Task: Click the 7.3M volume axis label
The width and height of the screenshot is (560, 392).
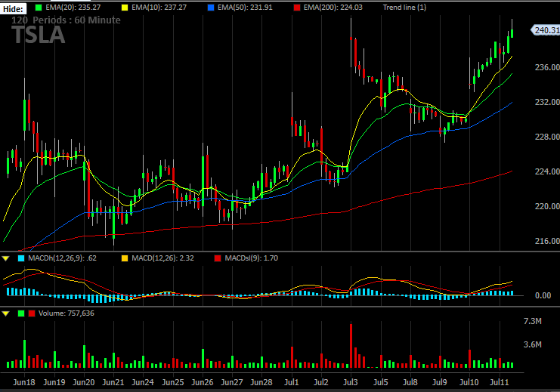Action: tap(533, 321)
